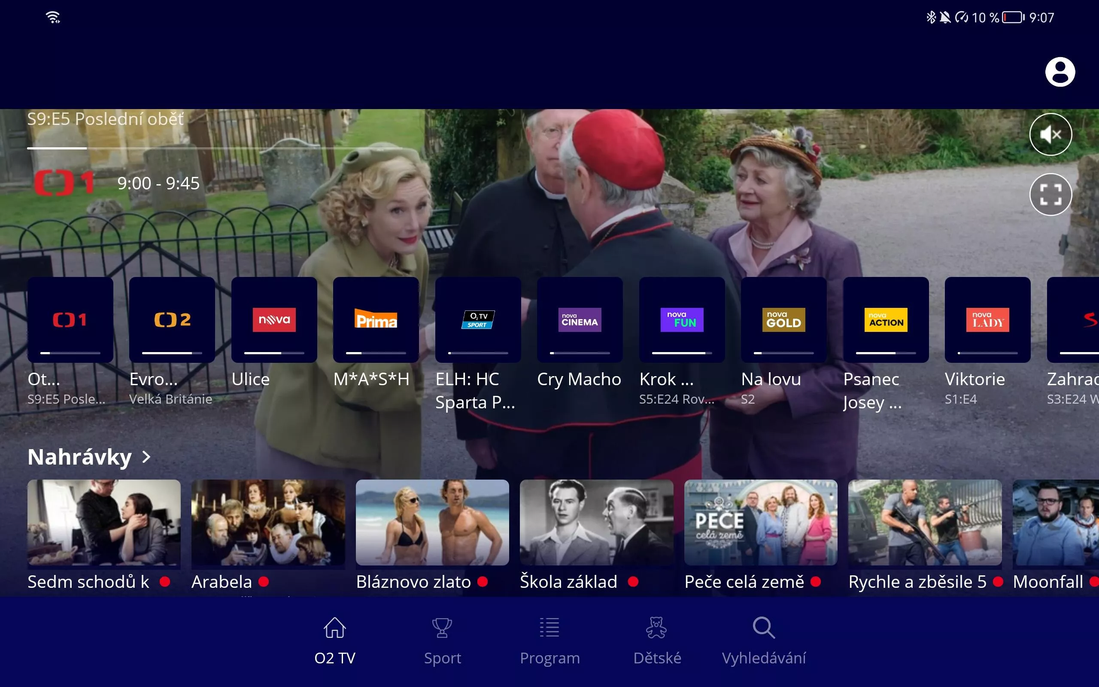Screen dimensions: 1099x687
Task: Click the ELH: HC Sparta program title
Action: 475,391
